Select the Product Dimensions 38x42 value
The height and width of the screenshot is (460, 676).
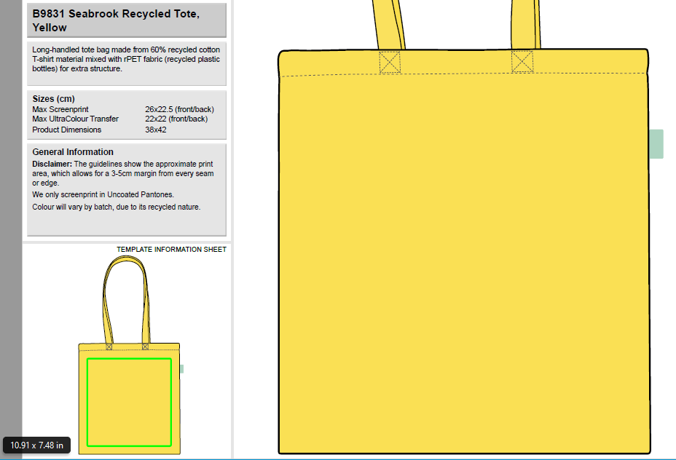[155, 130]
